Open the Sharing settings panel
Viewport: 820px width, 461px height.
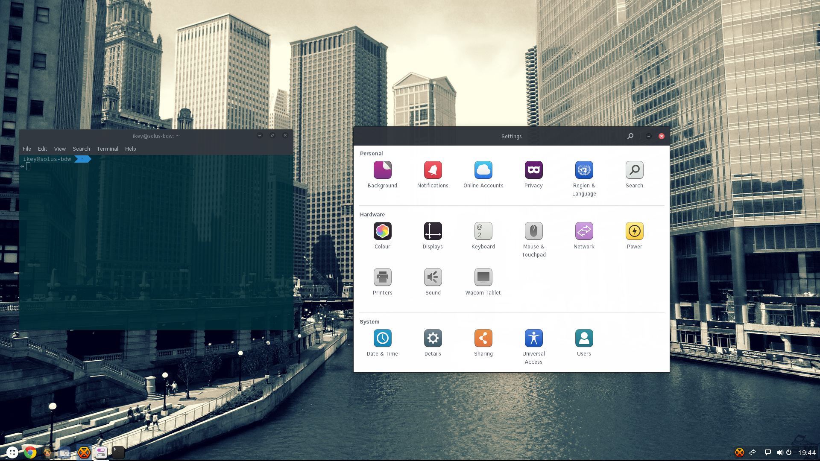coord(483,343)
